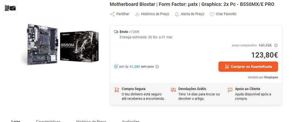Screen dimensions: 291x122
Task: Click info icon beside preço comparativo
Action: [x=276, y=45]
